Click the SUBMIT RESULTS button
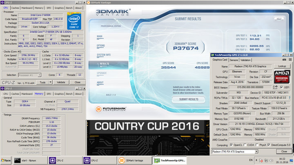The width and height of the screenshot is (294, 165). 189,99
